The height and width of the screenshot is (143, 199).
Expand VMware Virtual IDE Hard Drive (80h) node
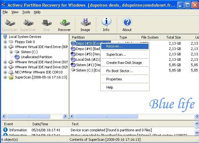tap(5, 47)
